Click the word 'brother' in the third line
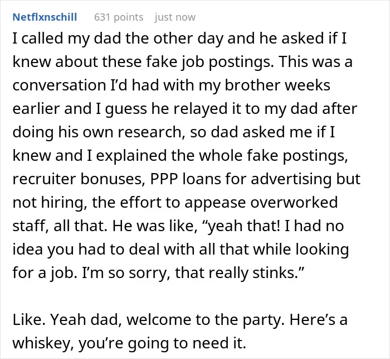This screenshot has height=359, width=390. click(x=252, y=85)
